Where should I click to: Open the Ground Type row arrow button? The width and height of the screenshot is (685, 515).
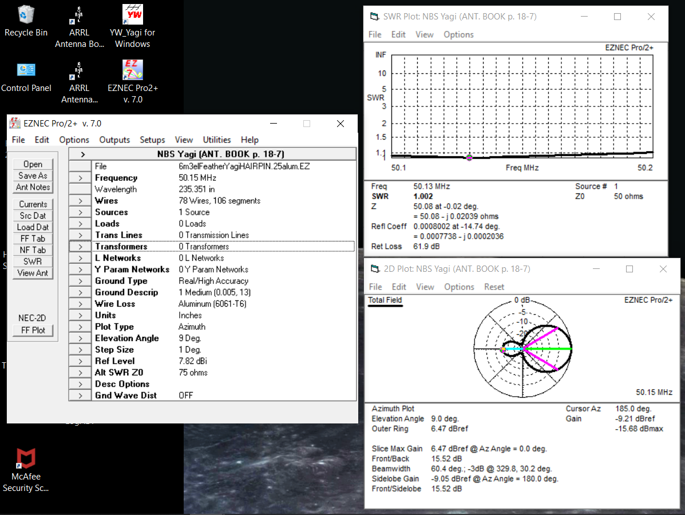tap(80, 281)
